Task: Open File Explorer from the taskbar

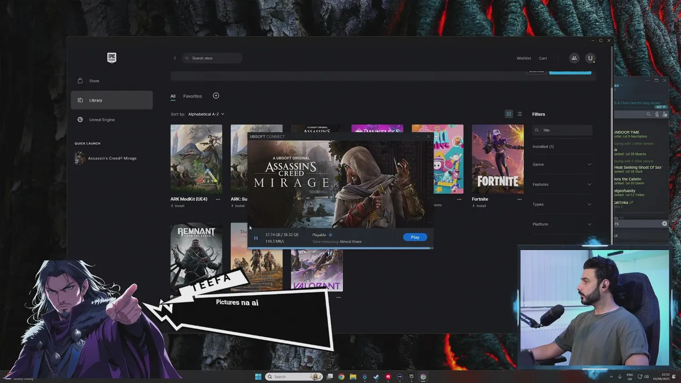Action: tap(353, 377)
